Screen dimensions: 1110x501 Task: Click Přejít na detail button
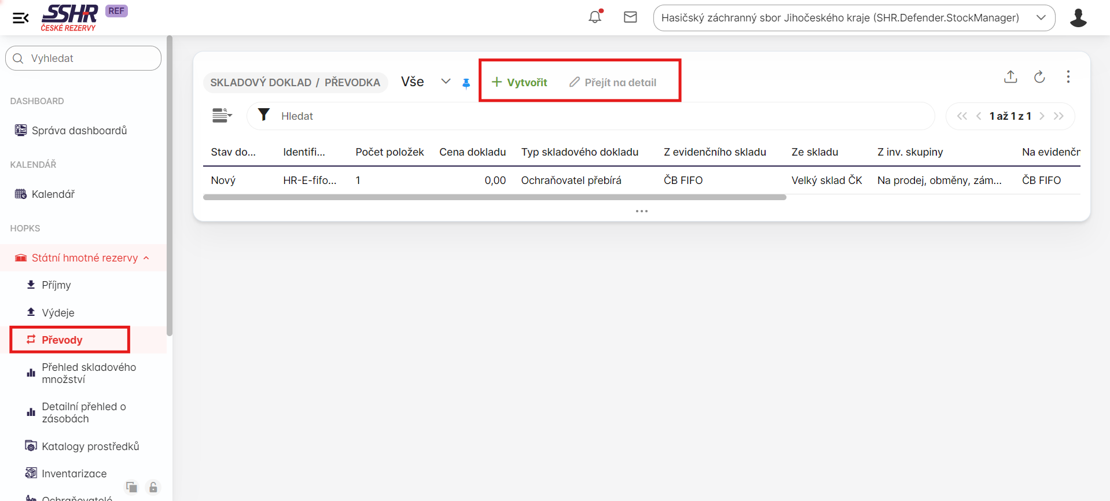coord(613,82)
